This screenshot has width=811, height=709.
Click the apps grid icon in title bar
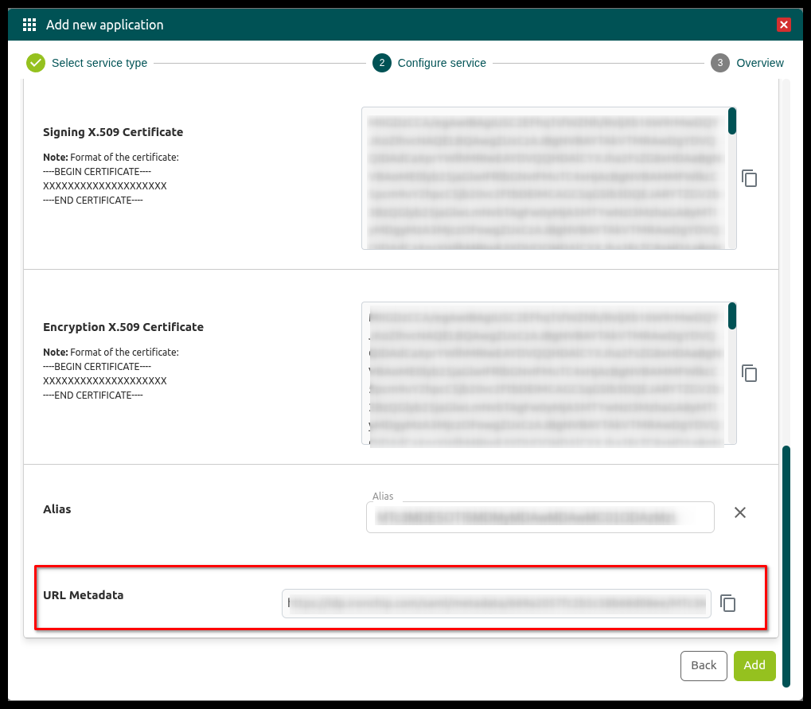[x=29, y=25]
